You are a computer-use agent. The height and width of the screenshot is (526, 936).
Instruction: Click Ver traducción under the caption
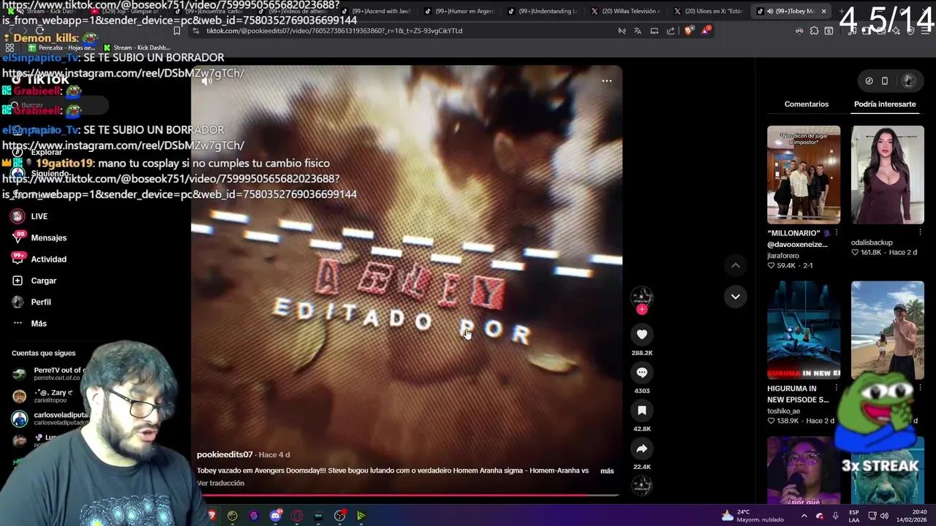tap(220, 483)
